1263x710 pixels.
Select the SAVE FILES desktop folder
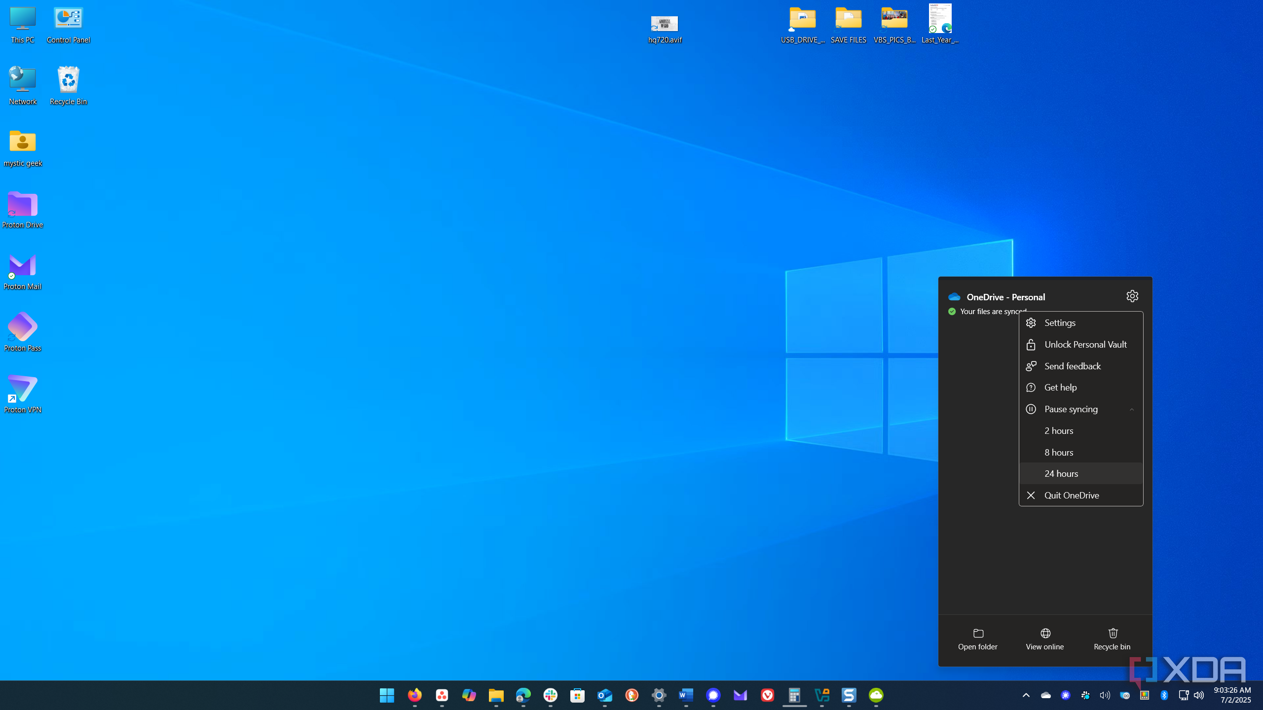[x=849, y=25]
